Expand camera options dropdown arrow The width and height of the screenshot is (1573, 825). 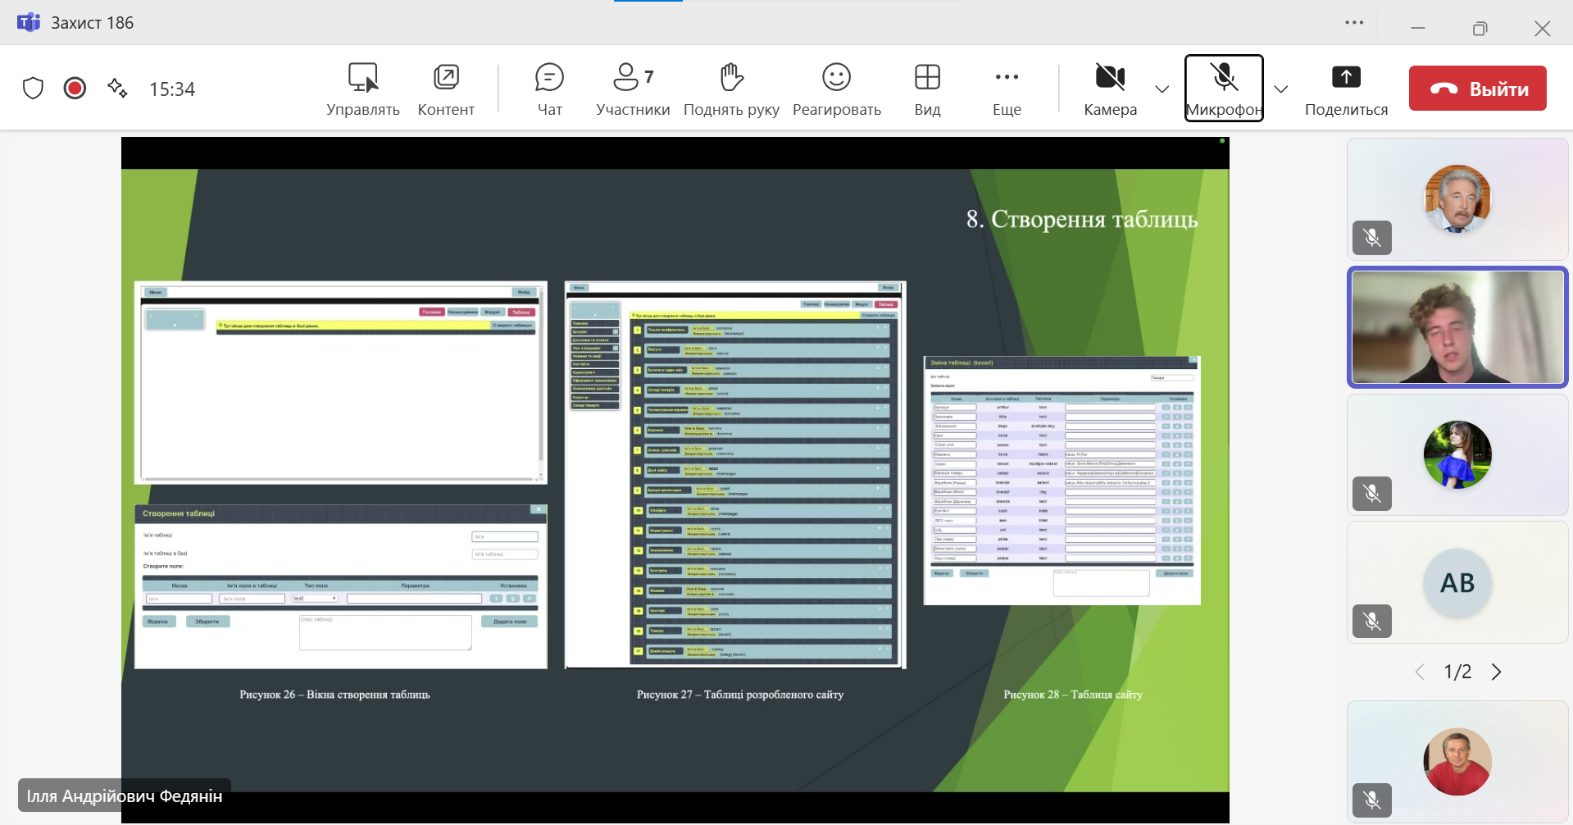click(1162, 89)
